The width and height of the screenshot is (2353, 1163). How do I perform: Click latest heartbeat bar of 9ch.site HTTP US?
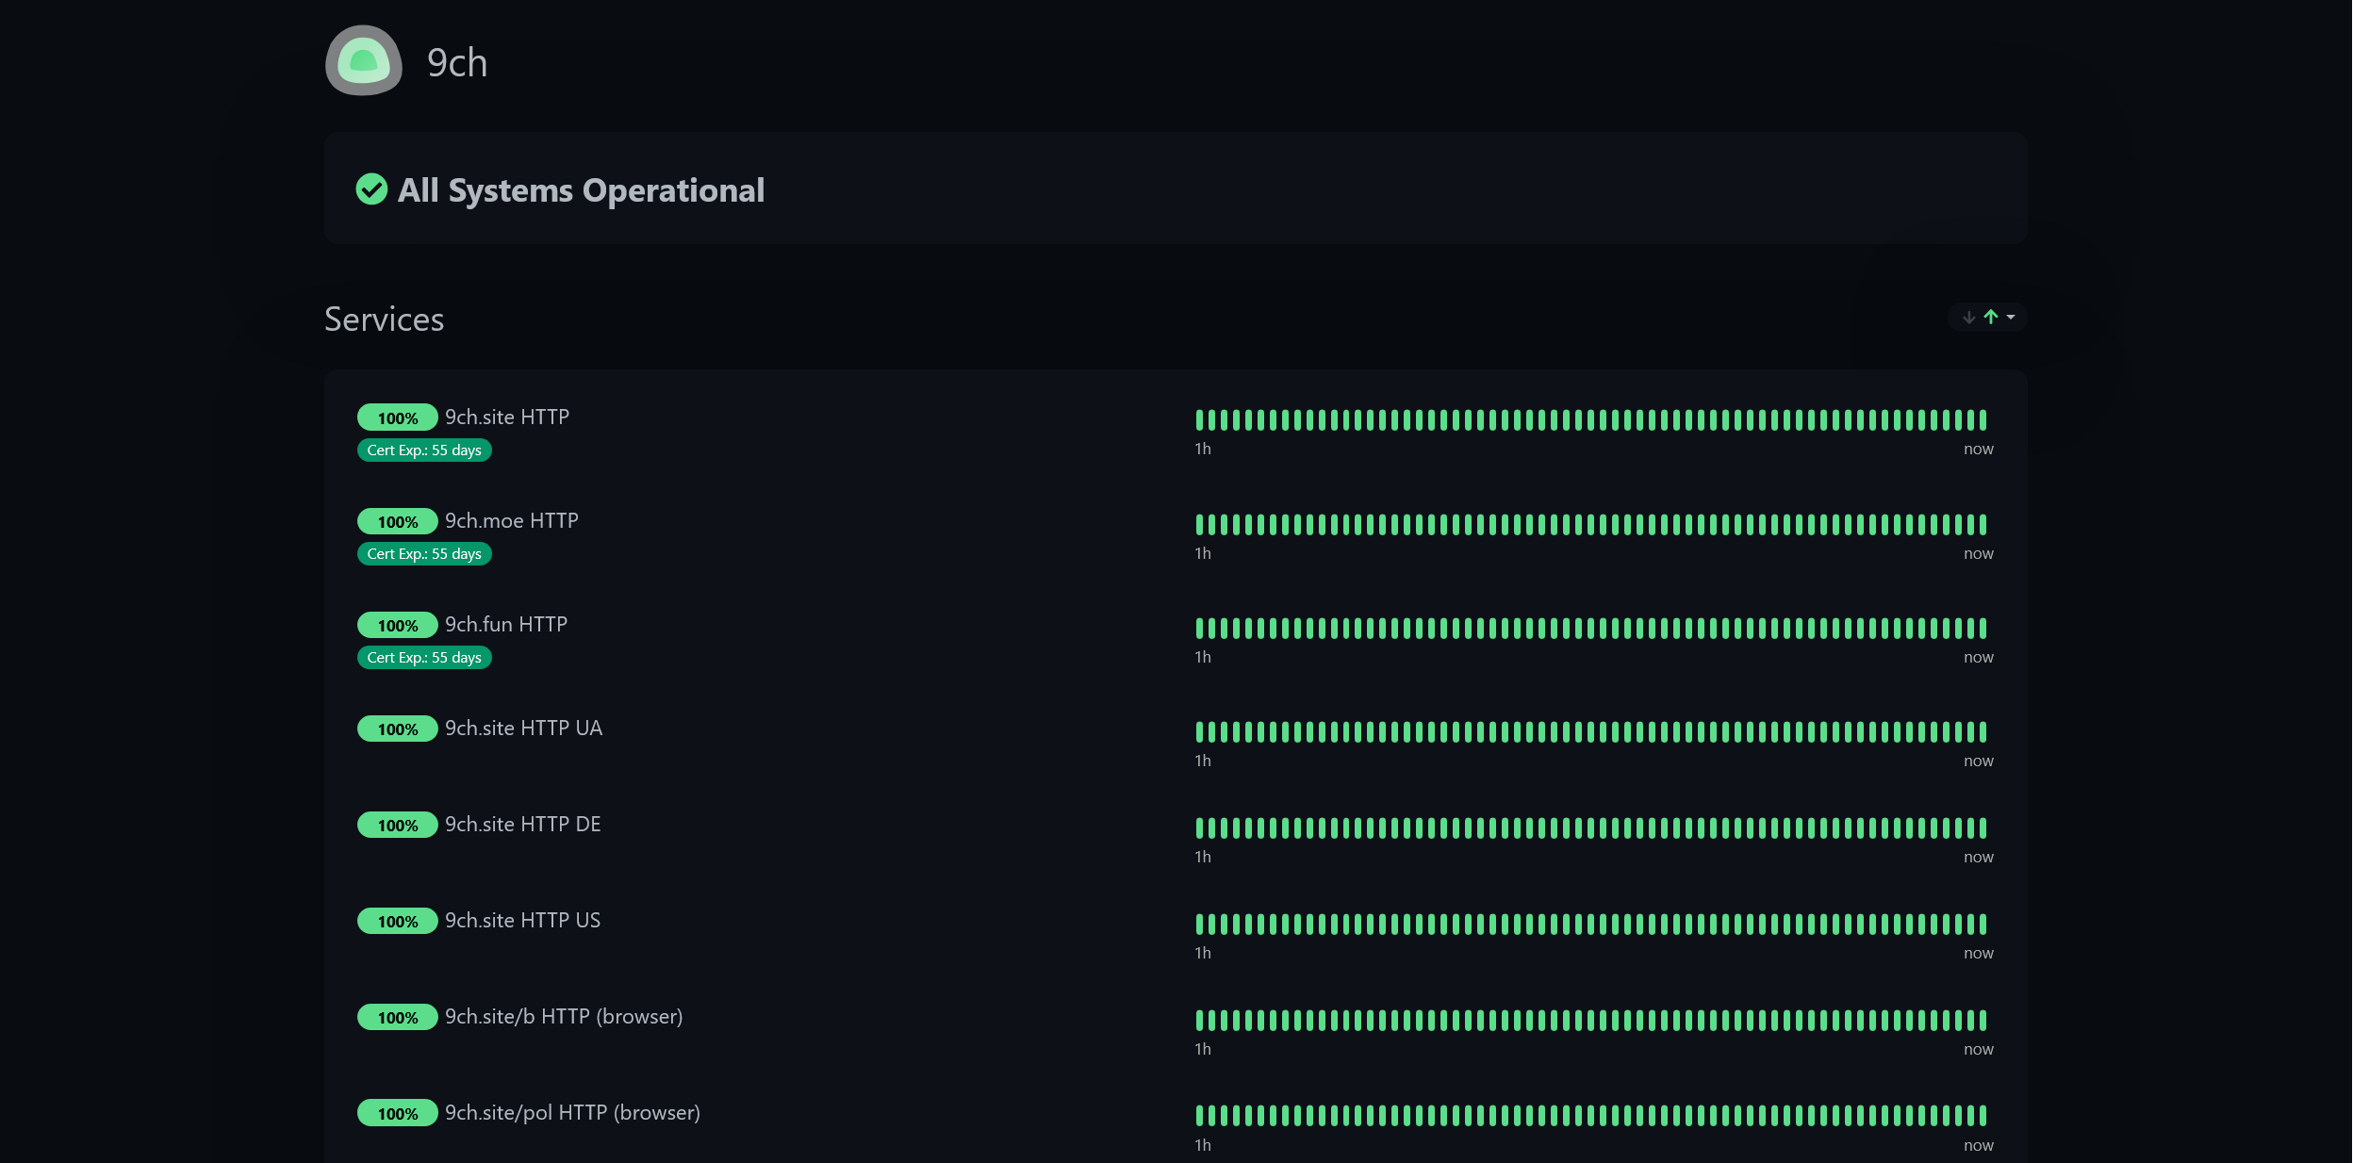click(x=1983, y=924)
